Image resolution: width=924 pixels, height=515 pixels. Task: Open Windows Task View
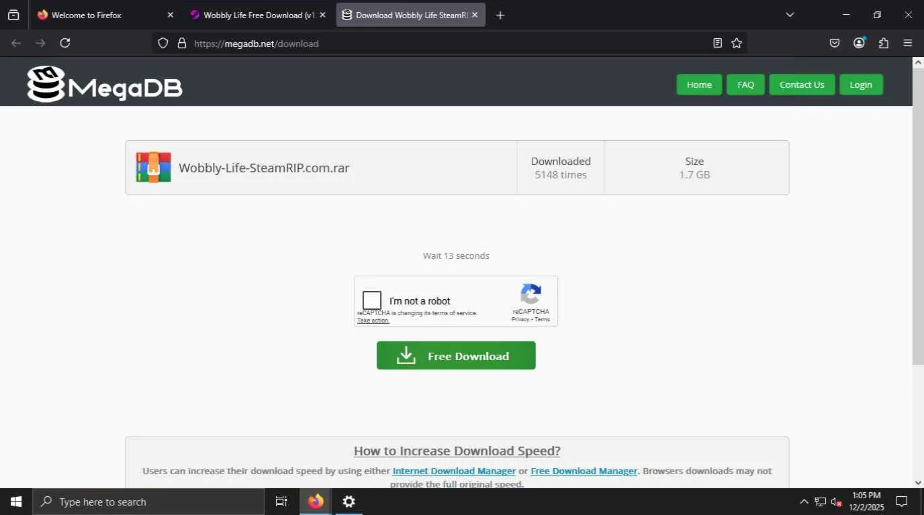(281, 502)
